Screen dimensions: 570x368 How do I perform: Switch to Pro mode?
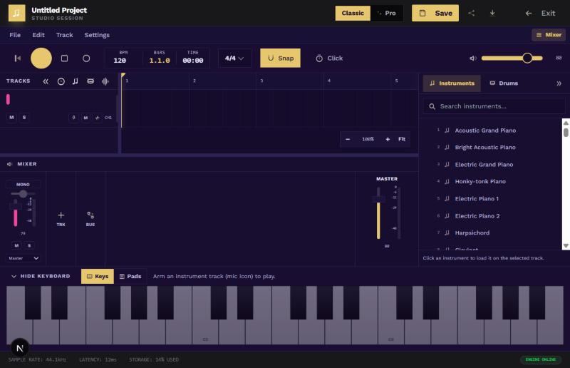click(x=386, y=13)
